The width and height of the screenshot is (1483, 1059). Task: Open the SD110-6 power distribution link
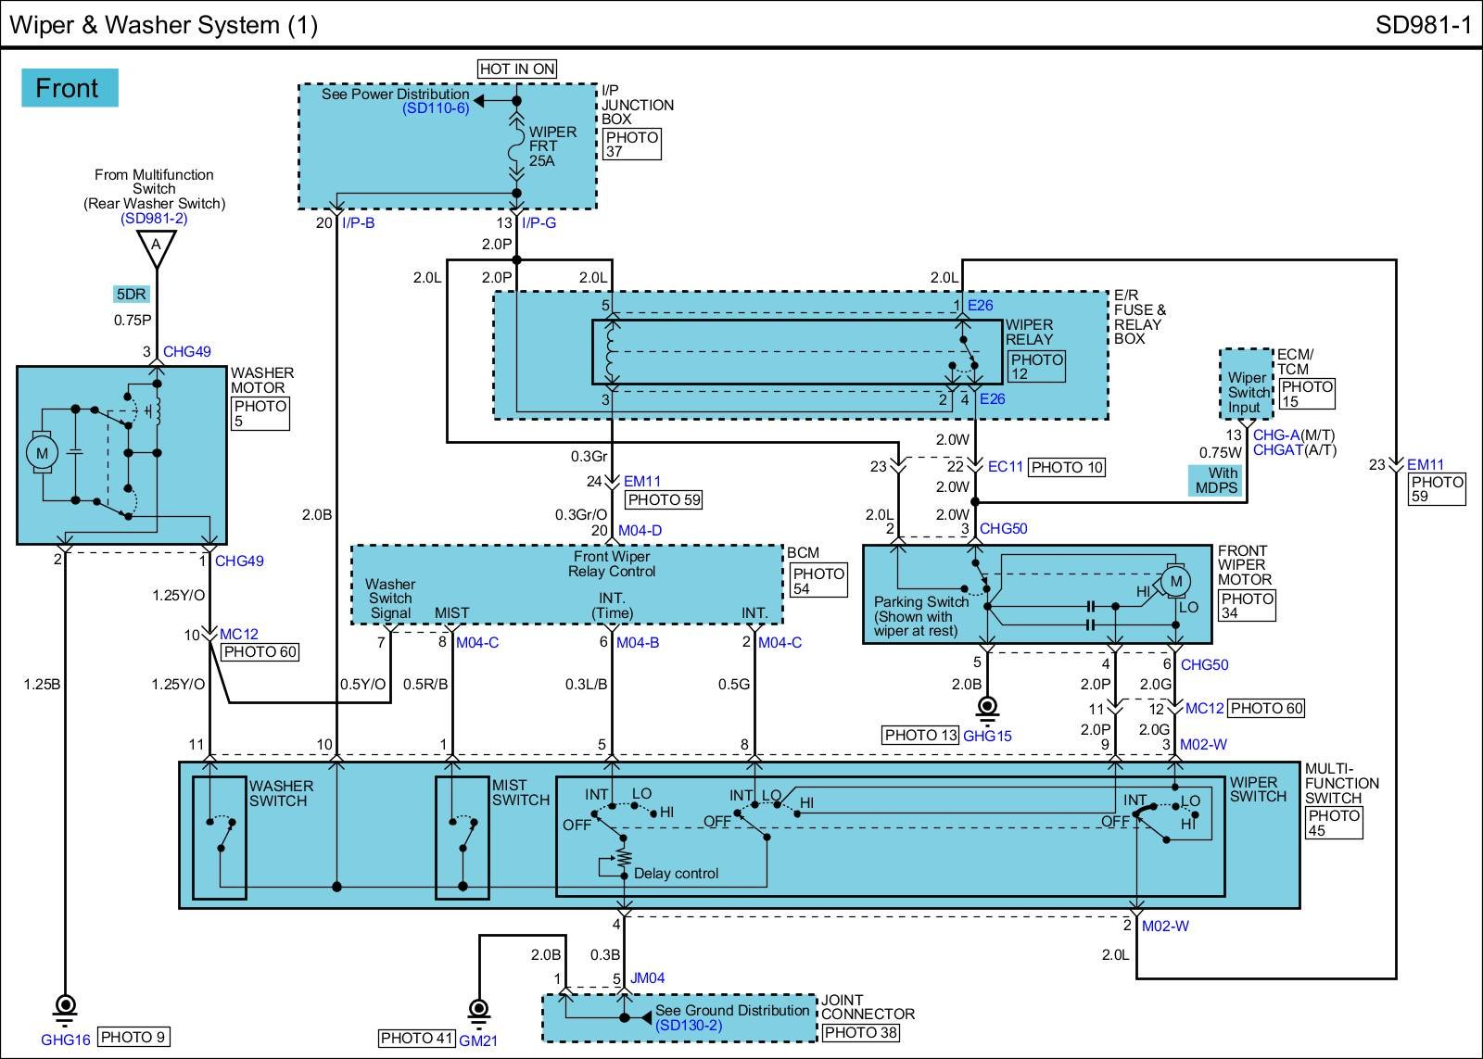click(x=436, y=108)
